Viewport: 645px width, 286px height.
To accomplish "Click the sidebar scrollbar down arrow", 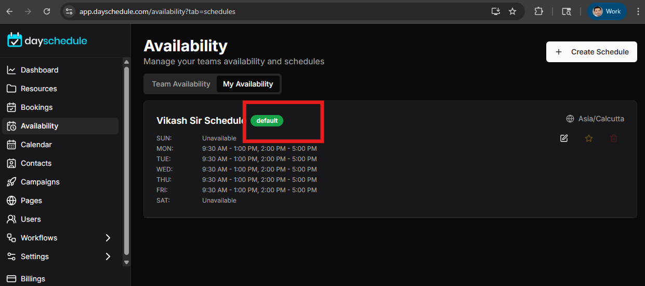I will [126, 262].
